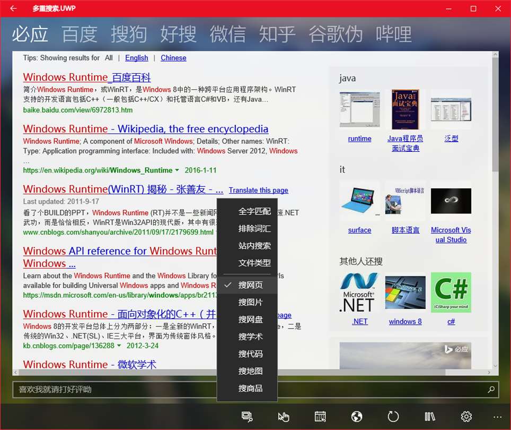Click the runtime related search link
The image size is (511, 430).
[359, 139]
